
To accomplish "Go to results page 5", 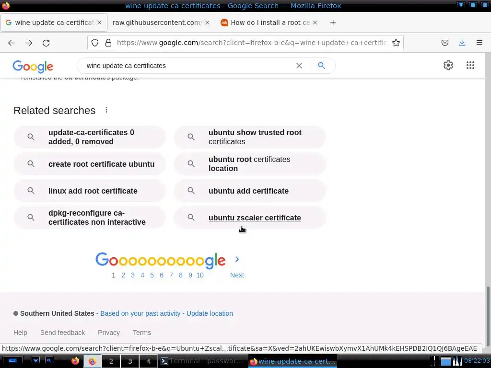I will (152, 275).
